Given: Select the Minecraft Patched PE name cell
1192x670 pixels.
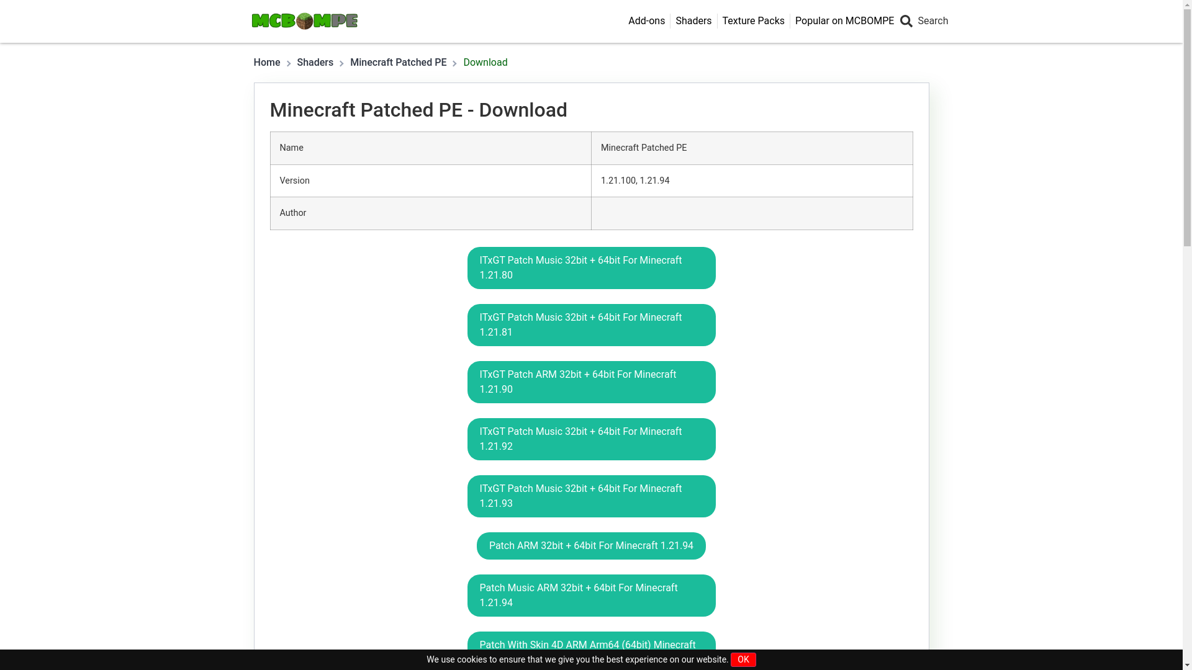Looking at the screenshot, I should [x=752, y=148].
